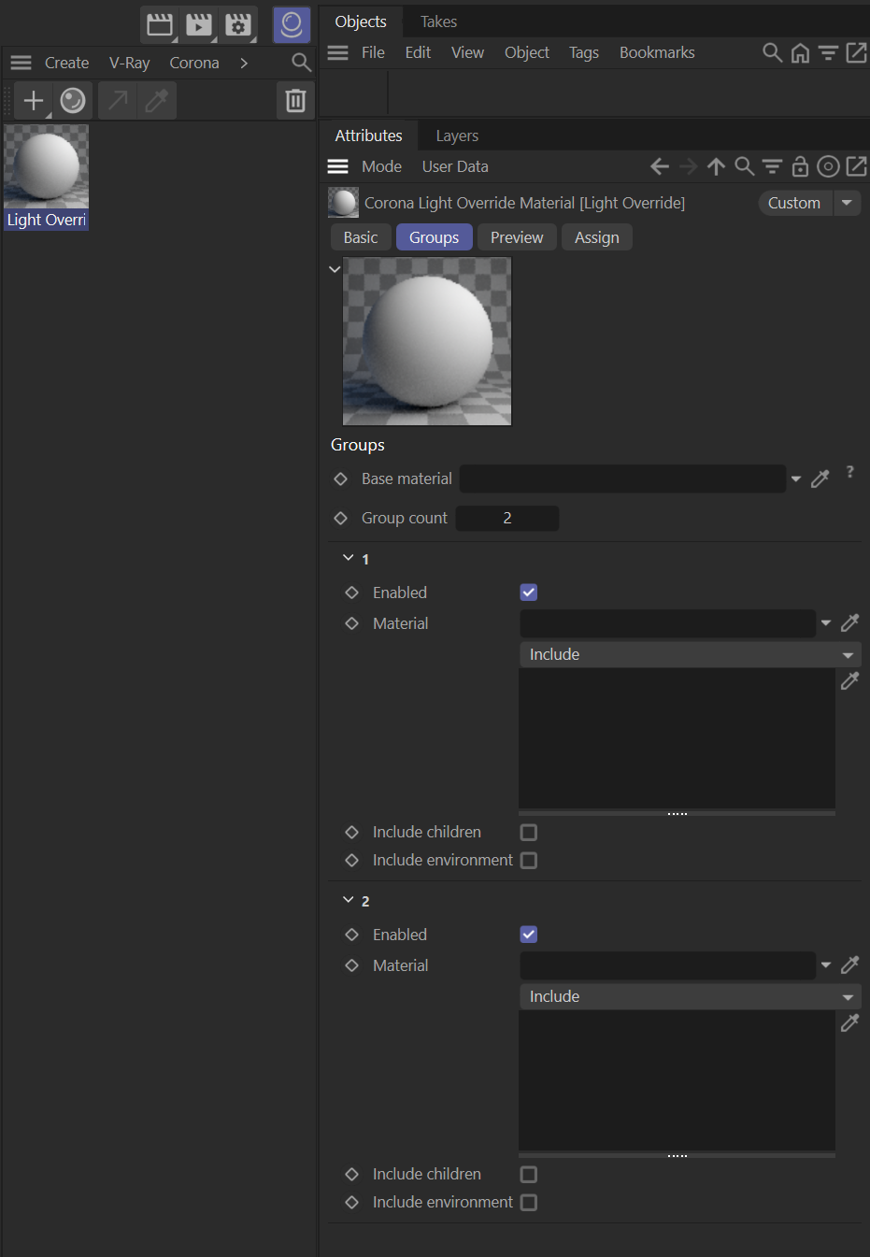Open the User Data menu
The image size is (870, 1257).
pos(455,166)
